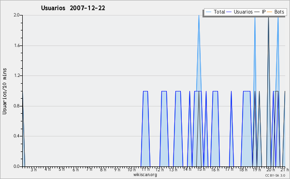
Task: Click the 'CC BY-SA 3.0' license text
Action: pos(275,176)
